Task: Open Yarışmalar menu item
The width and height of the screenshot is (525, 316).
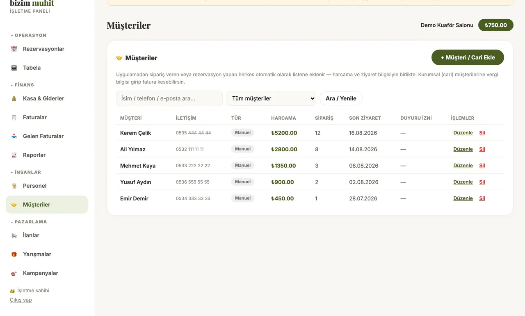Action: tap(47, 254)
